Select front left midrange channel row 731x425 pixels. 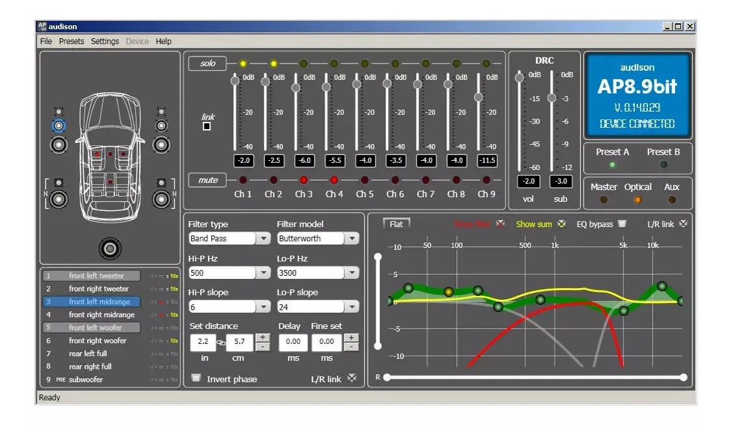pos(110,302)
